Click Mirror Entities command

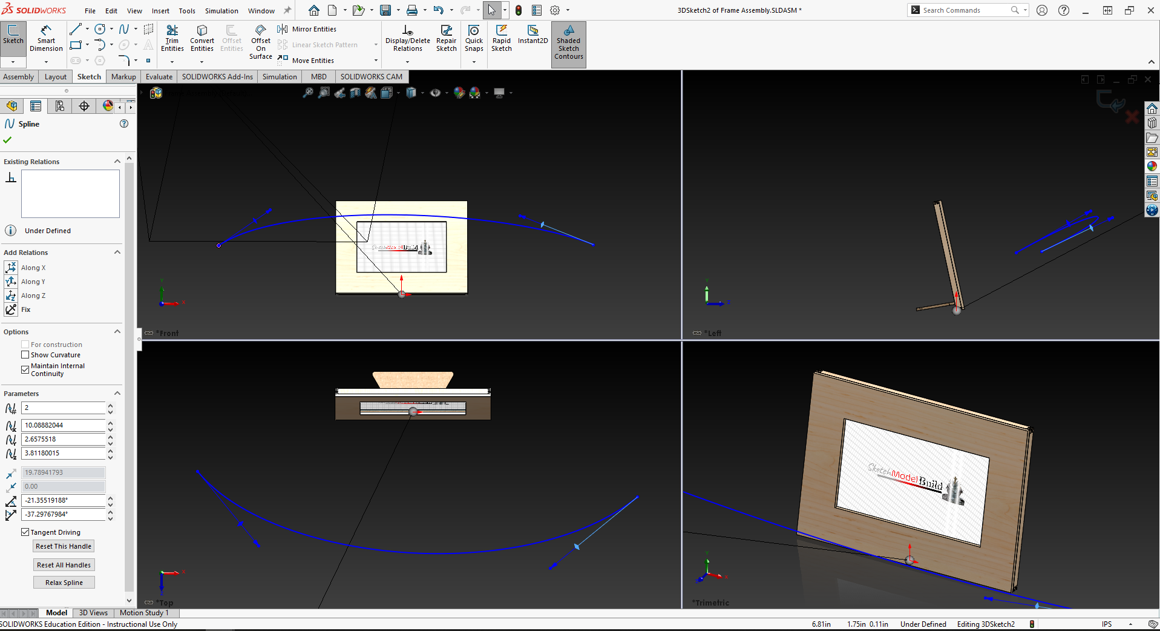point(307,29)
